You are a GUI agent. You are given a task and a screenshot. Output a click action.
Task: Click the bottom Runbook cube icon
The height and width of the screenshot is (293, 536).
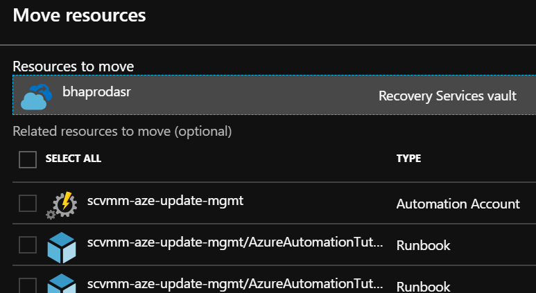click(x=61, y=283)
